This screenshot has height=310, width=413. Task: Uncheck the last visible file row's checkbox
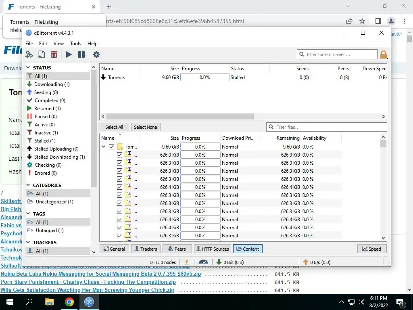point(119,236)
